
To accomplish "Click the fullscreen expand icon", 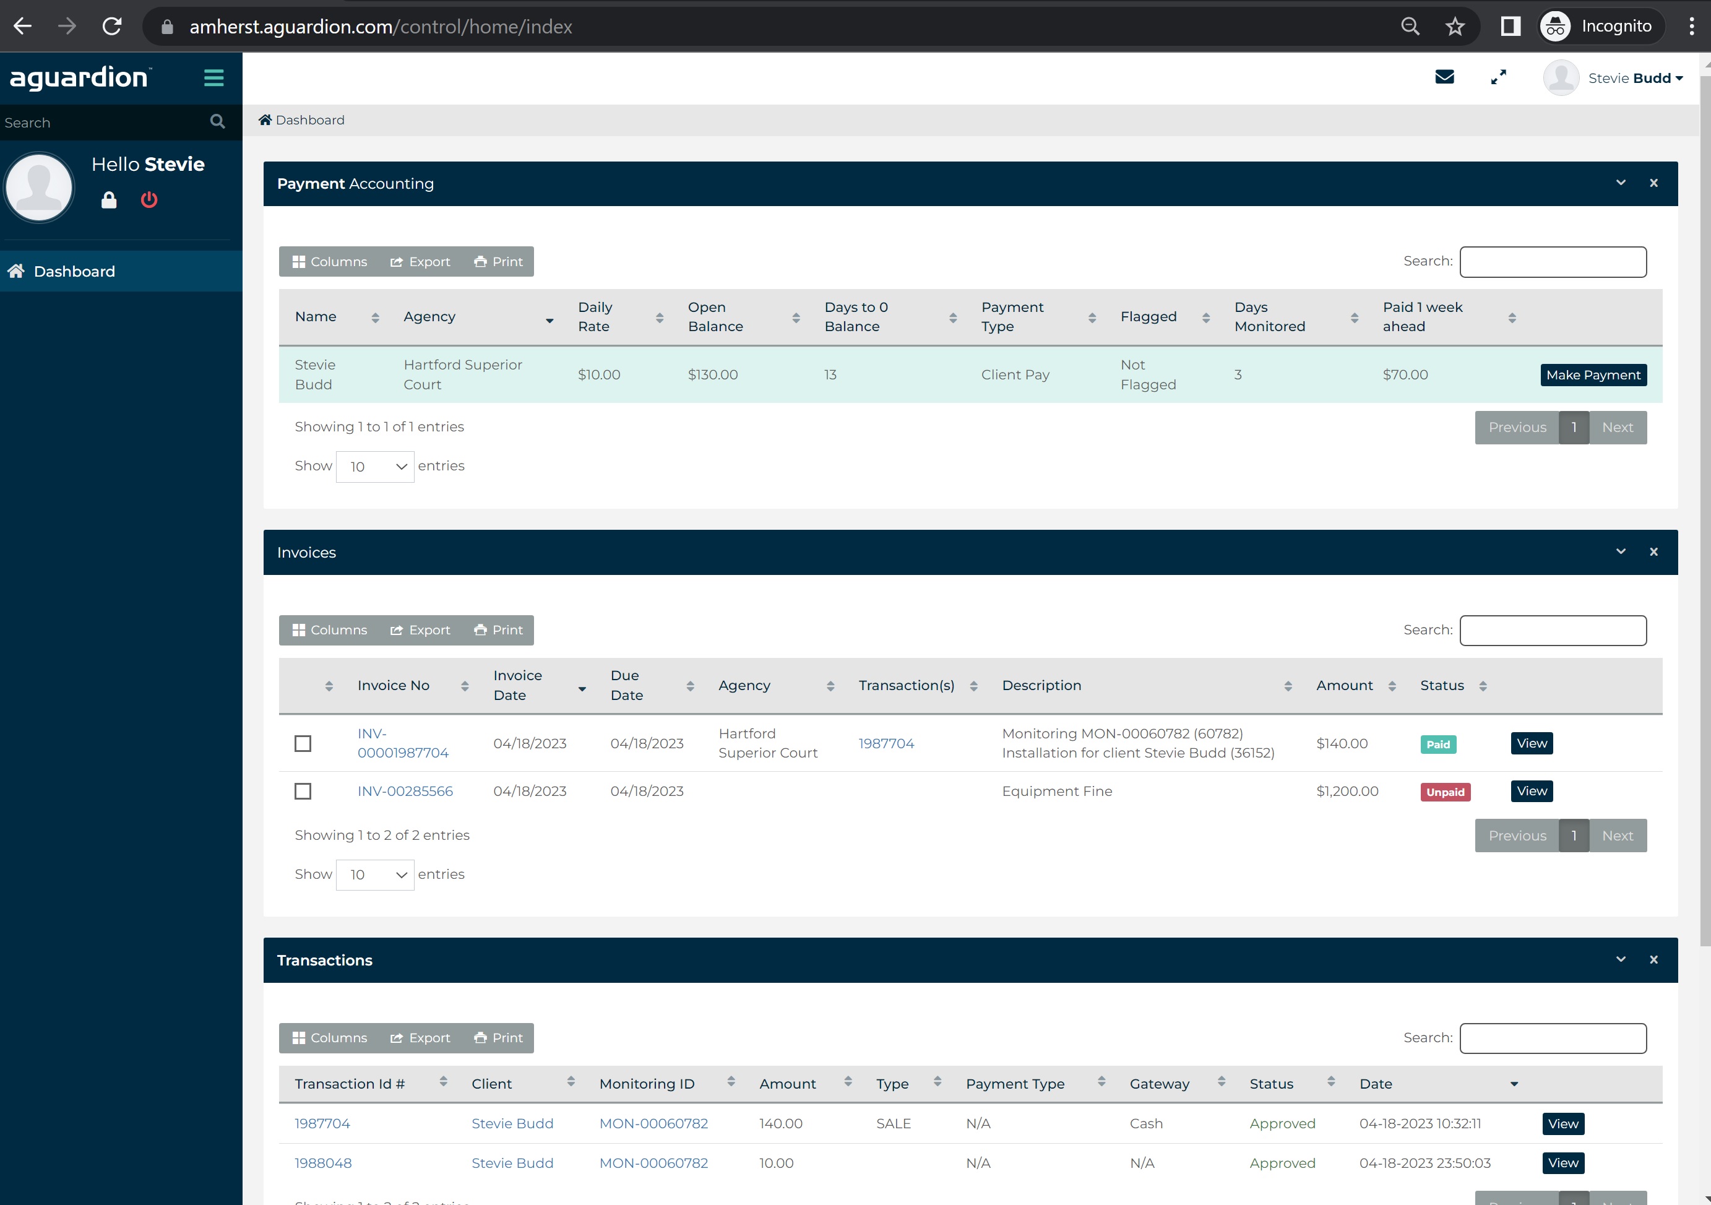I will (x=1499, y=77).
